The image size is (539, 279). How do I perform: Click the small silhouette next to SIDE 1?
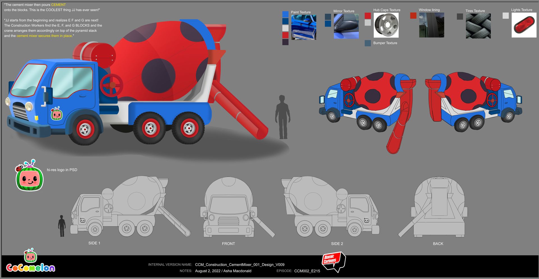pos(62,226)
